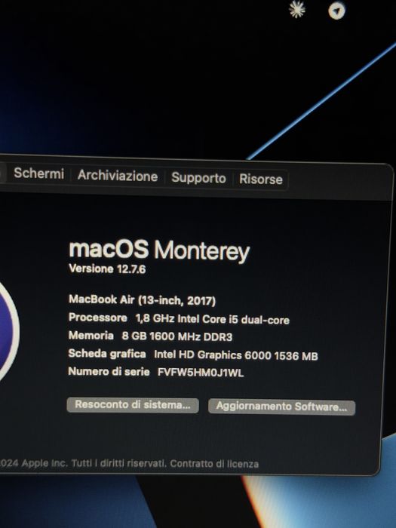Click the 1,8 GHz Intel Core i5 value

click(213, 319)
